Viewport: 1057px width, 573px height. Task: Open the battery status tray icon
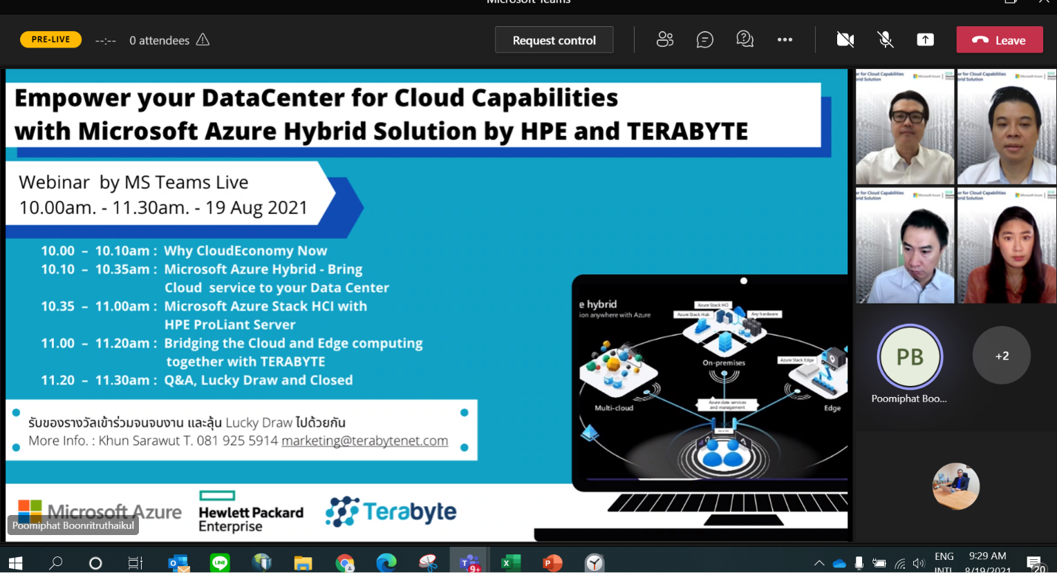pos(879,563)
